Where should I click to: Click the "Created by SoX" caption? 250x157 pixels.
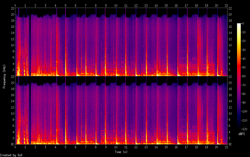[x=11, y=155]
